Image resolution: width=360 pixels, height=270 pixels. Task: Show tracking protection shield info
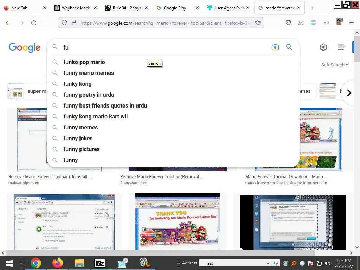point(64,22)
